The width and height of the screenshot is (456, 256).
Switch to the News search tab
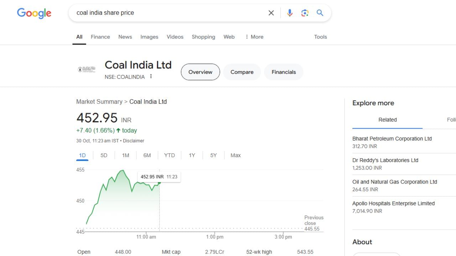pyautogui.click(x=125, y=37)
